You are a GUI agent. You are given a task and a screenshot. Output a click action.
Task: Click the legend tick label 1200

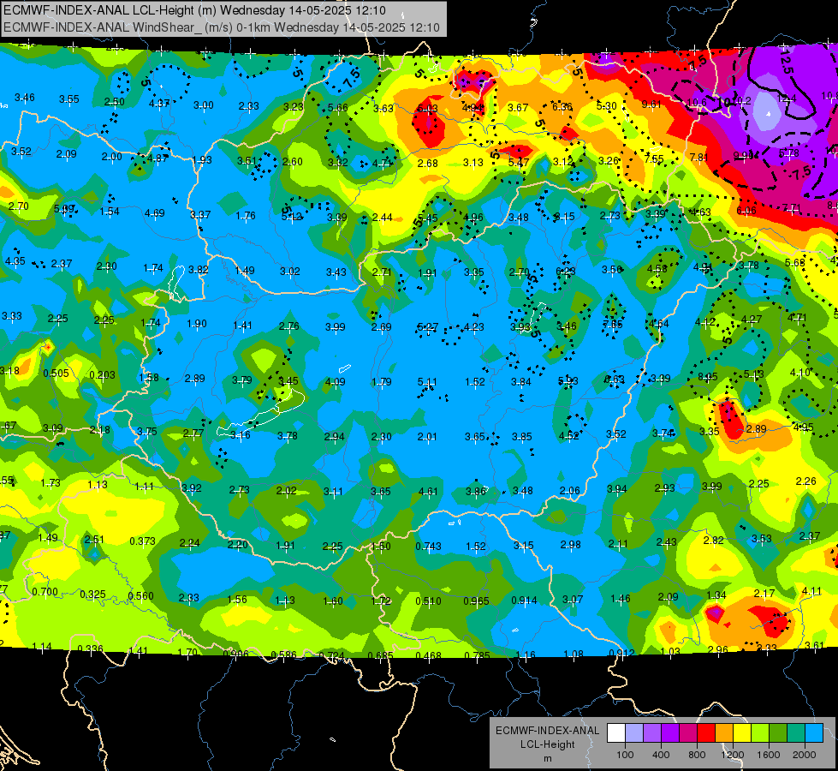coord(732,755)
